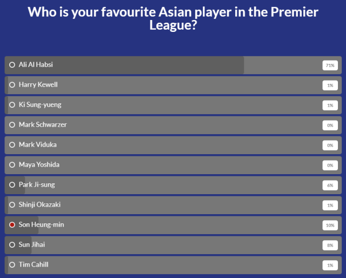The image size is (346, 278).
Task: Click the 10% badge for Son Heung-min
Action: 330,225
